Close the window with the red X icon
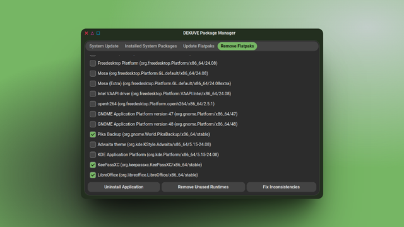The height and width of the screenshot is (227, 404). click(x=86, y=33)
